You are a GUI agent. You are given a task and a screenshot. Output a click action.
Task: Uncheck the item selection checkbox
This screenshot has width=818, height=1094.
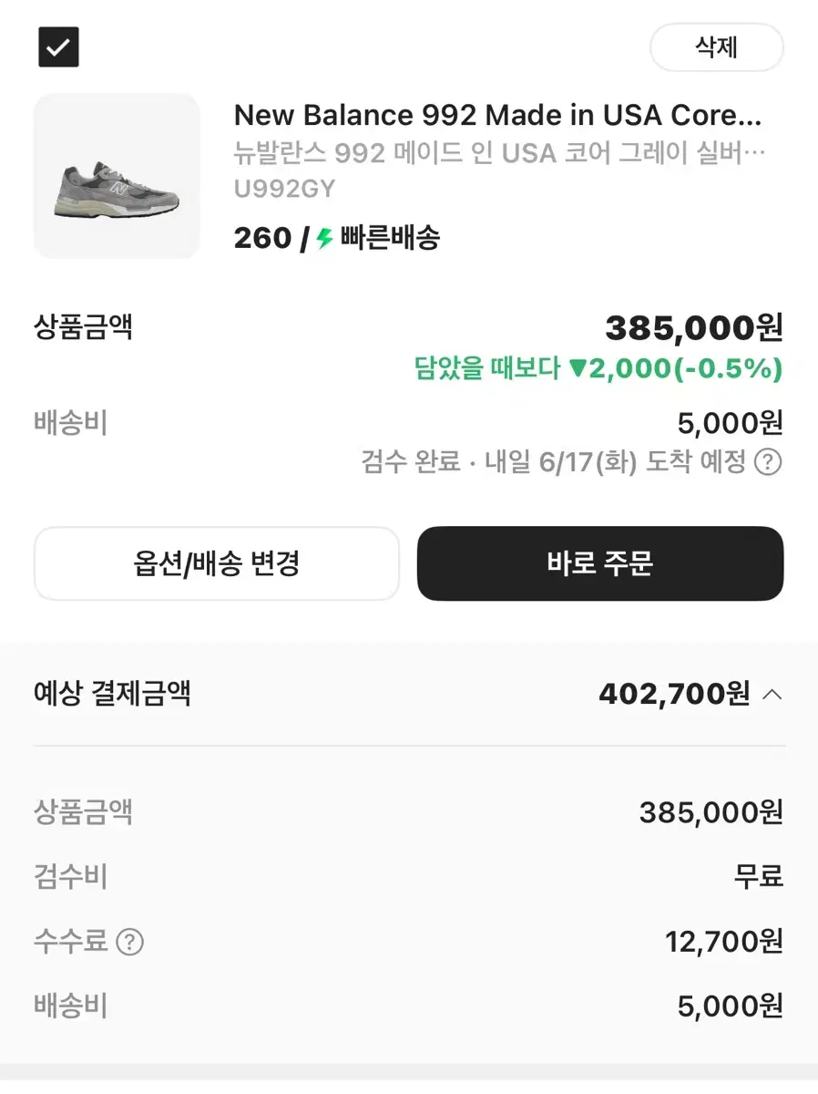(x=58, y=47)
